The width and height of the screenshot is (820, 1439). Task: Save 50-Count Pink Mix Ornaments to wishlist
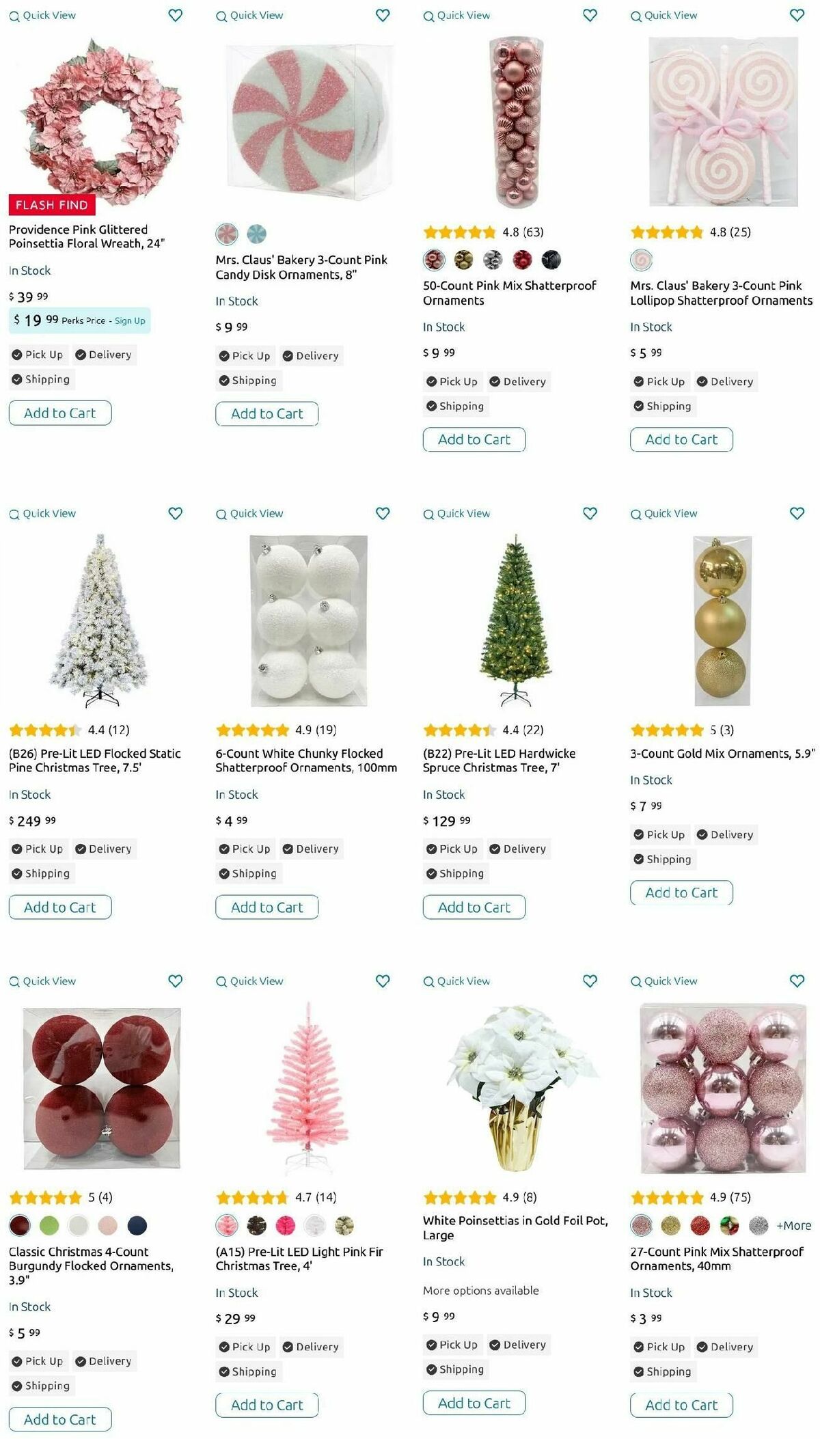(x=590, y=15)
